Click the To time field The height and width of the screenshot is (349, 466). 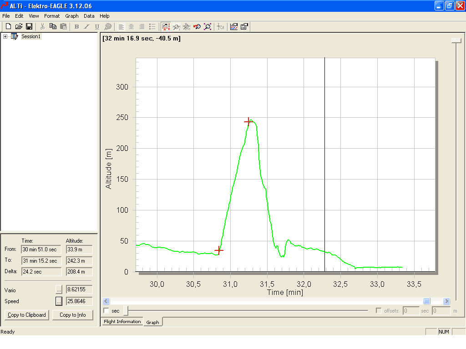41,261
